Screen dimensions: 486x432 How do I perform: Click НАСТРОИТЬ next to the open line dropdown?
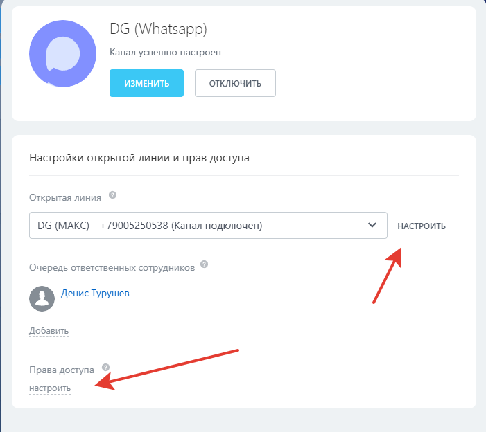(x=422, y=226)
